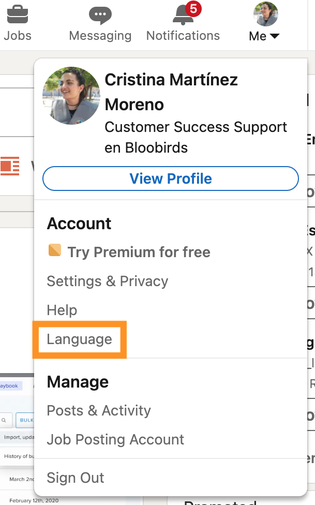The width and height of the screenshot is (315, 505).
Task: Open Posts & Activity
Action: (99, 411)
